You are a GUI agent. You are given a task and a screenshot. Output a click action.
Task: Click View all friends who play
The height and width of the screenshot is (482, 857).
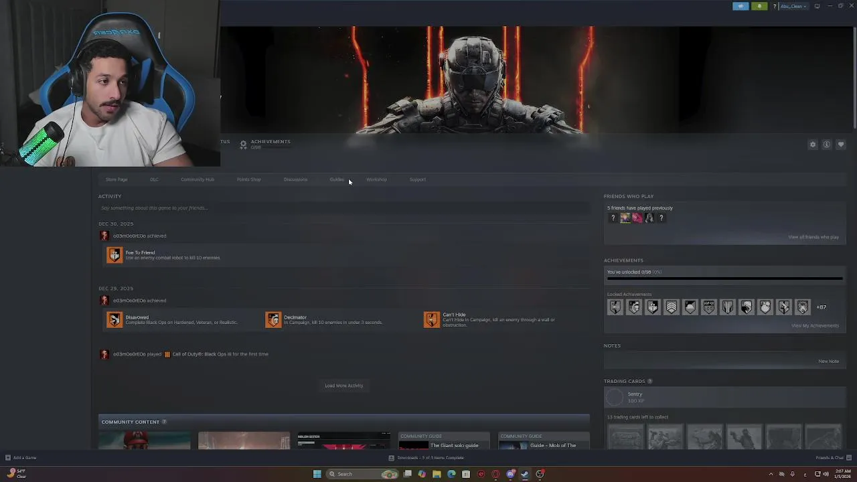(x=813, y=237)
